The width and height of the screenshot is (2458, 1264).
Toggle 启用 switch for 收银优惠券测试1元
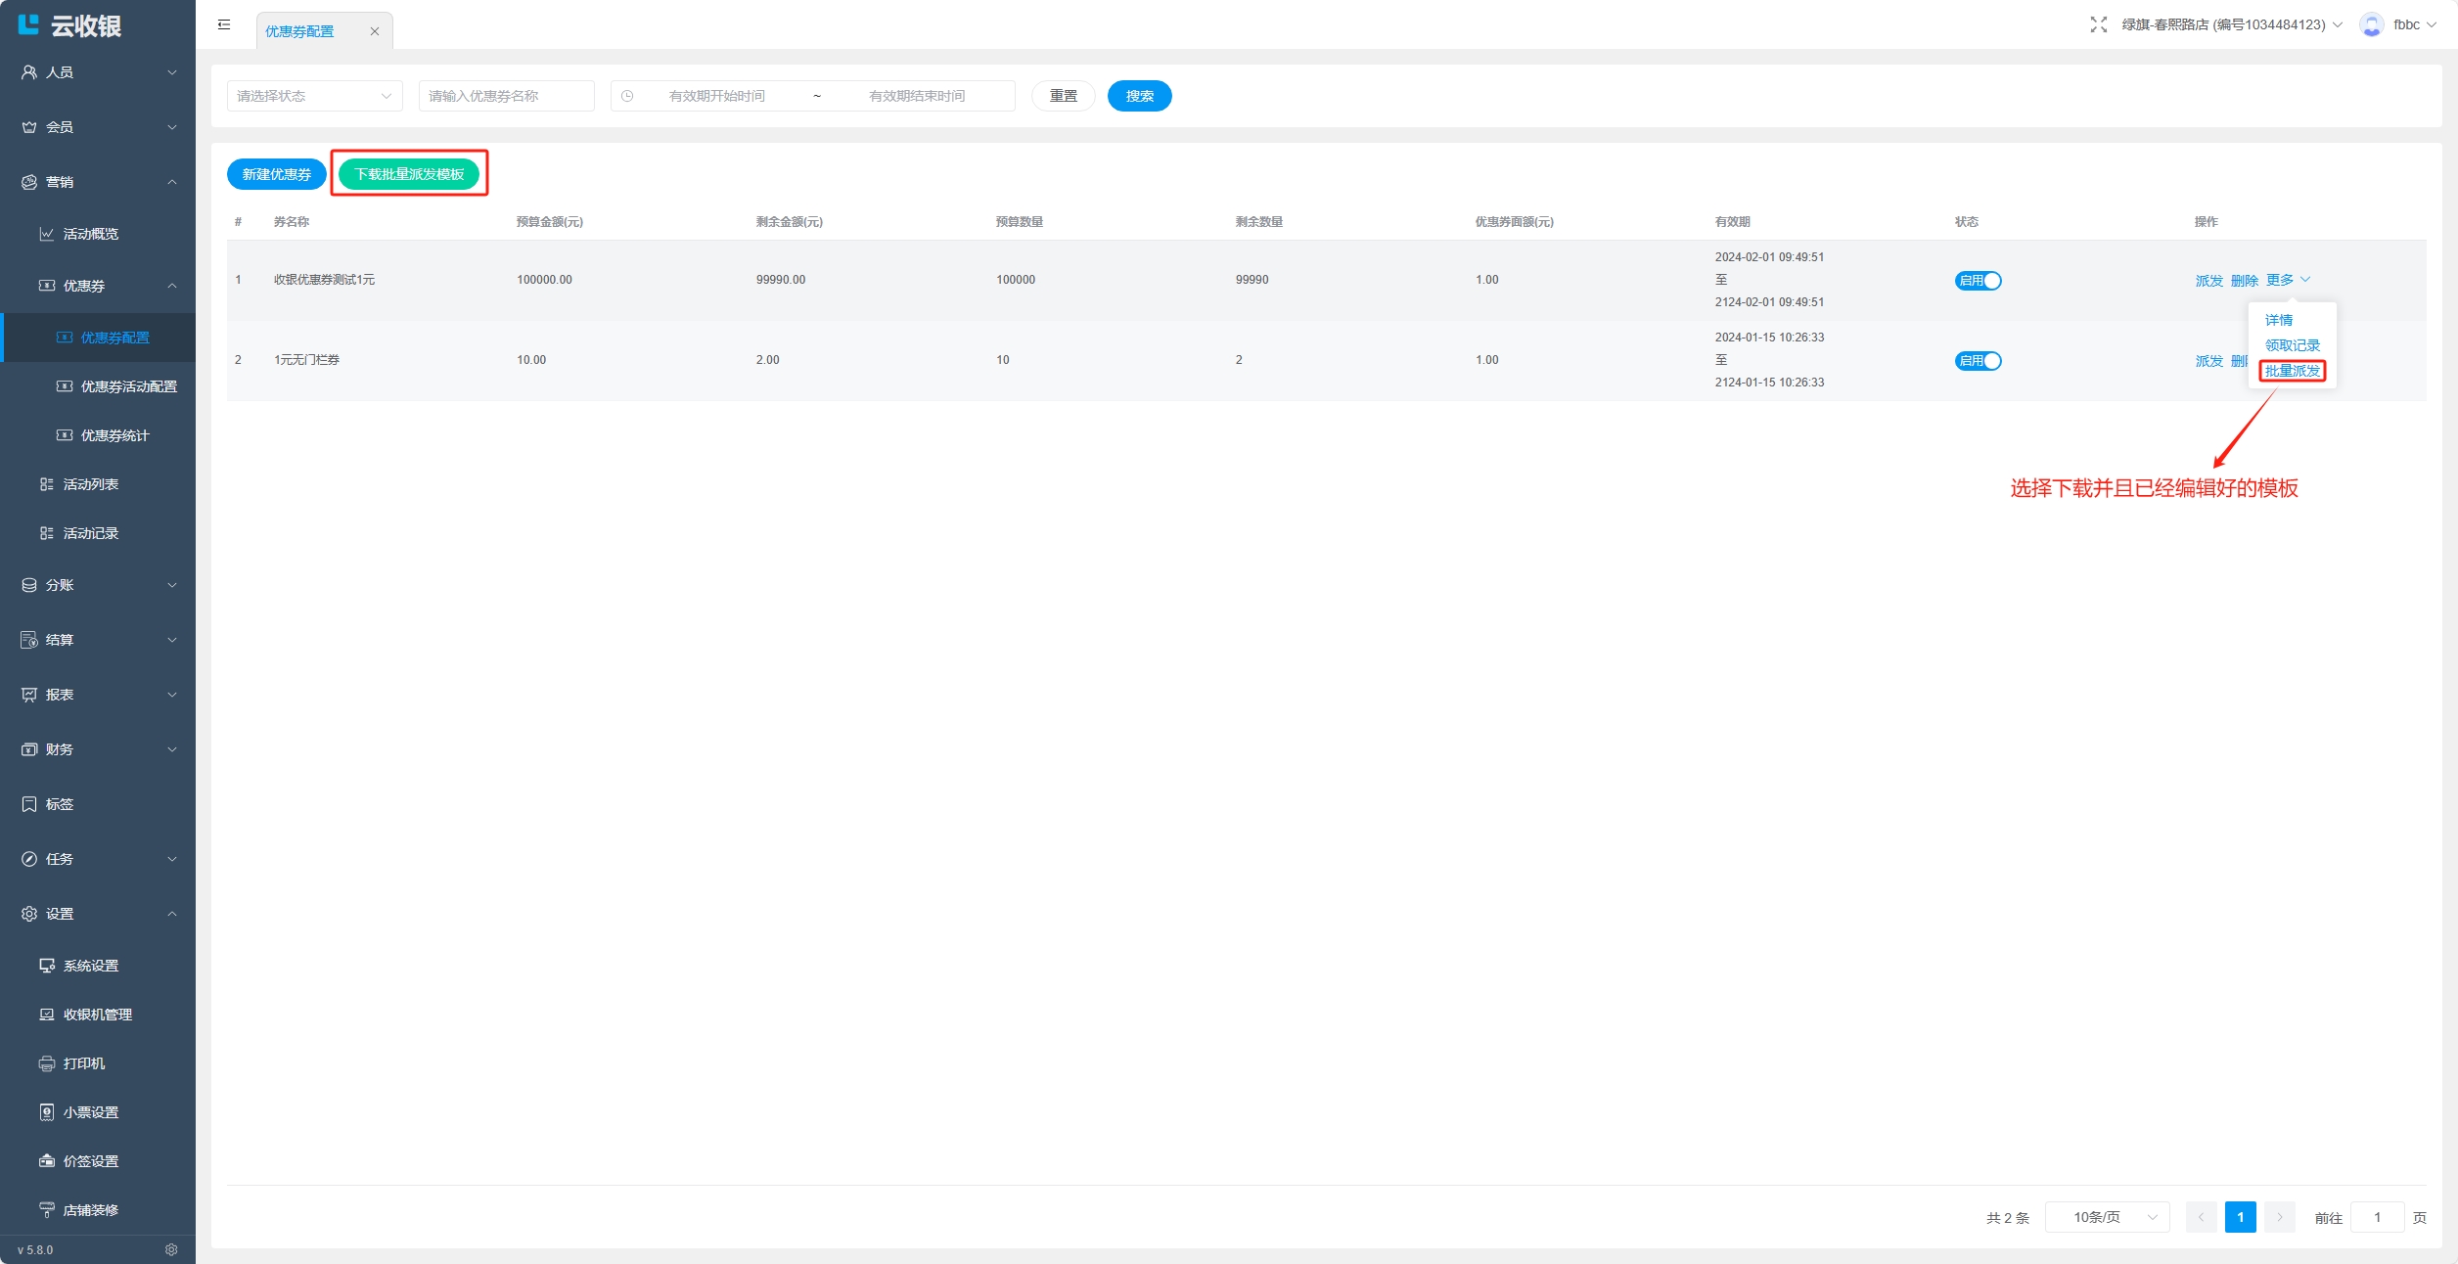[x=1978, y=281]
